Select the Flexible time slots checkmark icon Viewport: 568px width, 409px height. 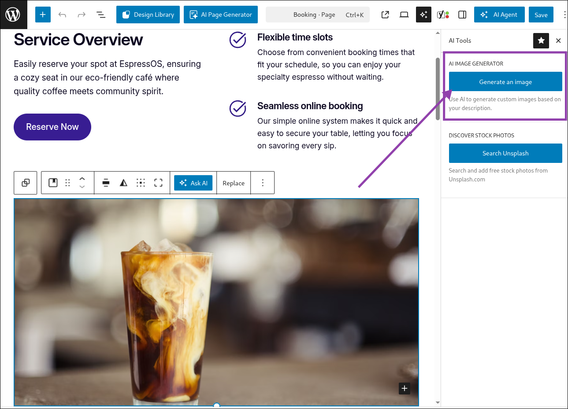[x=238, y=40]
